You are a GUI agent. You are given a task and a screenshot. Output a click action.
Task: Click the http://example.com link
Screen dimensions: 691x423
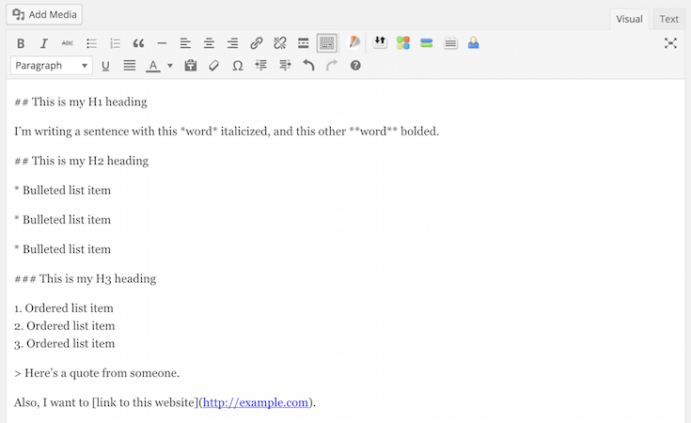[256, 402]
